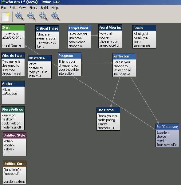Open the Build menu
This screenshot has width=181, height=185.
(44, 8)
